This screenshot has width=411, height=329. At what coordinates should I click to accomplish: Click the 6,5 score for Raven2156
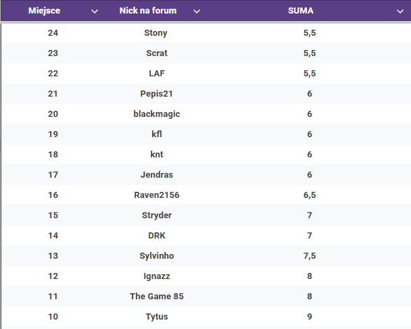pos(310,195)
